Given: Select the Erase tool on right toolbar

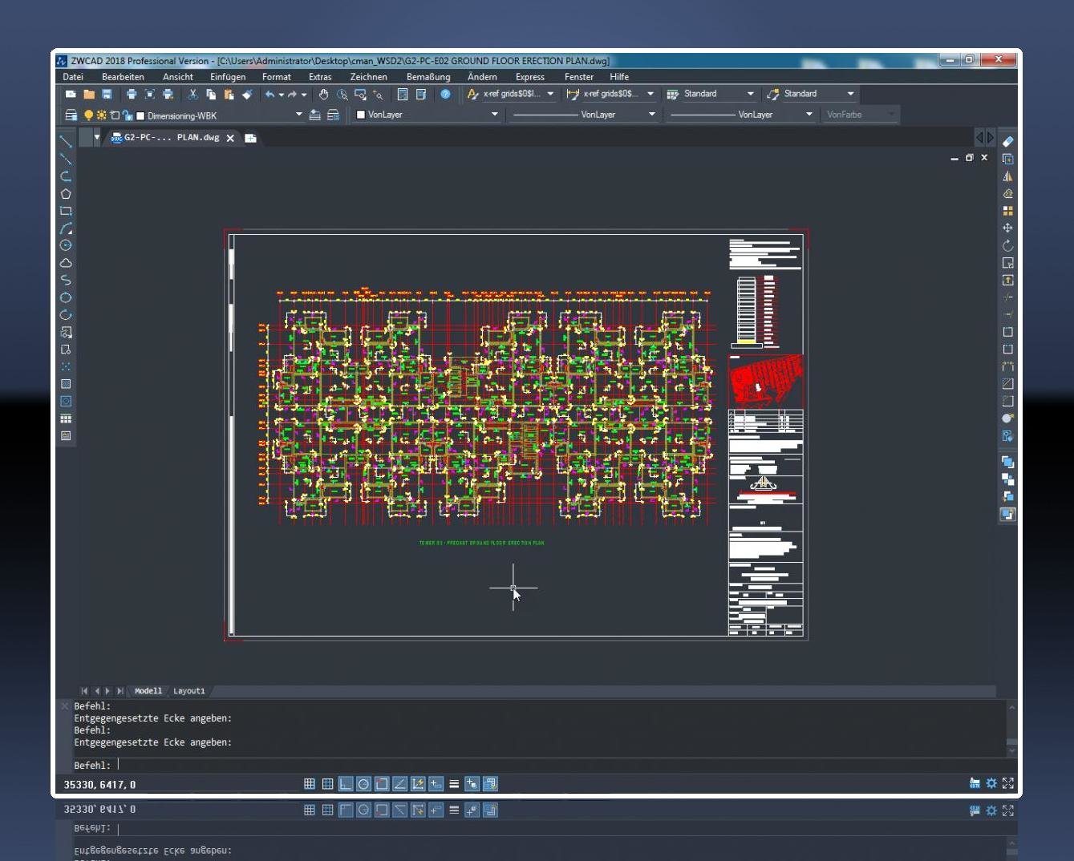Looking at the screenshot, I should tap(1008, 141).
